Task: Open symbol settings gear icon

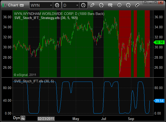Action: point(57,5)
